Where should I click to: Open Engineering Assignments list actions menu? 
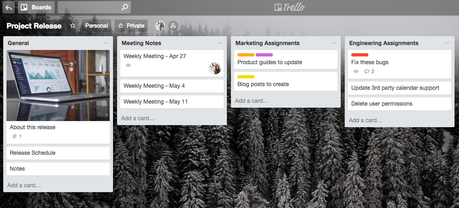pyautogui.click(x=447, y=43)
